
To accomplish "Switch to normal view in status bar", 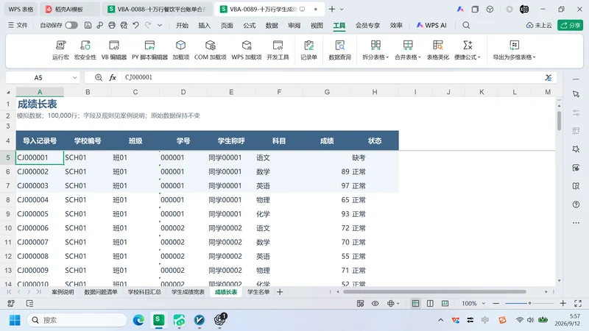I will click(415, 303).
